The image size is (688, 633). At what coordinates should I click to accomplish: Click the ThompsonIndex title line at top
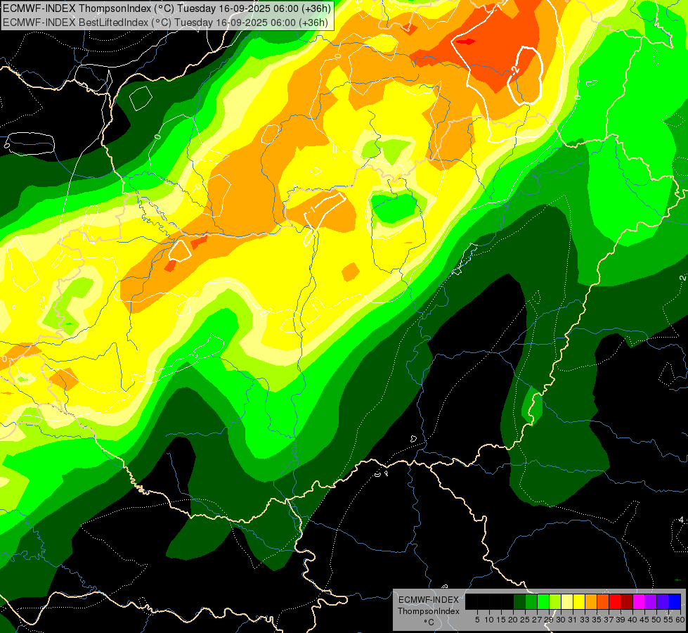pos(167,8)
